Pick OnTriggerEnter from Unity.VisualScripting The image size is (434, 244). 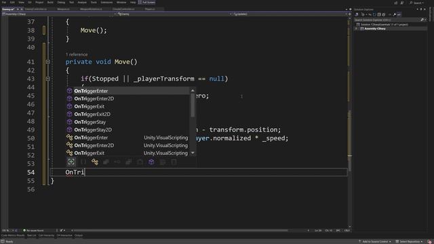coord(128,138)
